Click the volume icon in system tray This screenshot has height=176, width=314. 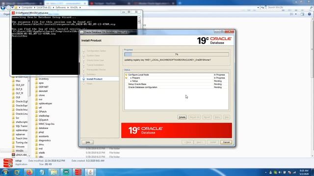280,173
